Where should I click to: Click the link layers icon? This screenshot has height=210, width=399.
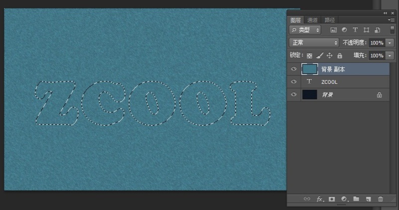click(307, 199)
